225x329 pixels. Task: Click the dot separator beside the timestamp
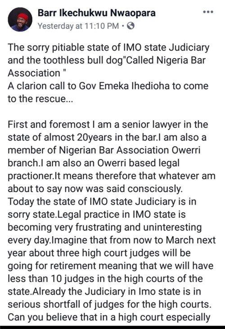coord(123,26)
